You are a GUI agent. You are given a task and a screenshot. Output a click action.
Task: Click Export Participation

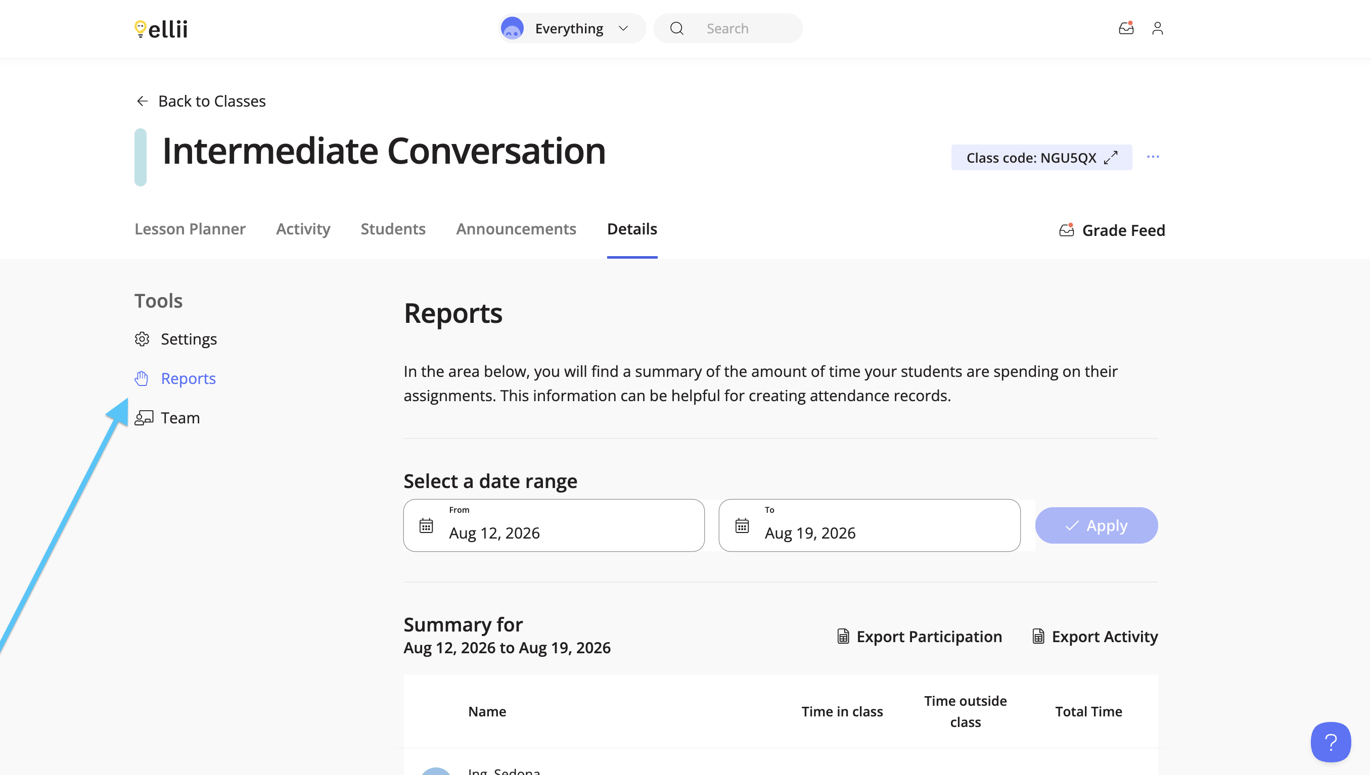(919, 637)
